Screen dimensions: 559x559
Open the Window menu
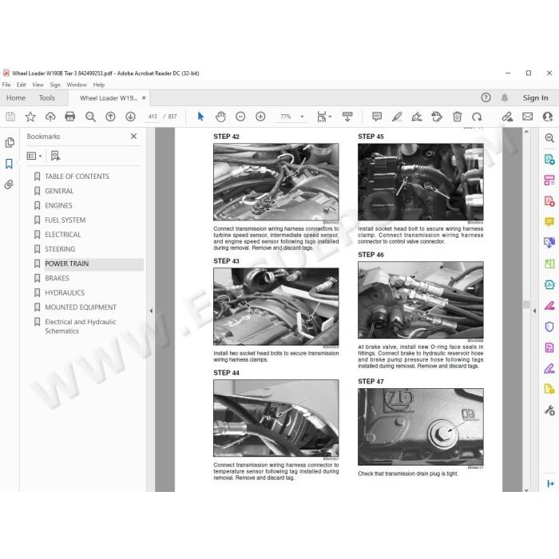77,85
